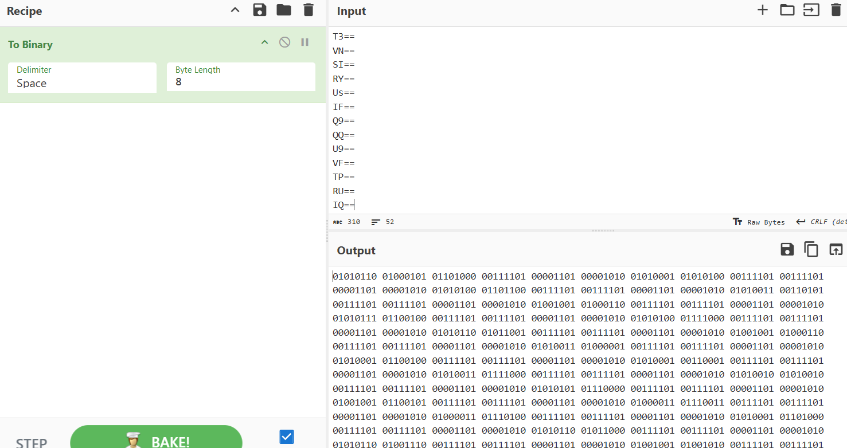
Task: Set a breakpoint on To Binary
Action: point(305,42)
